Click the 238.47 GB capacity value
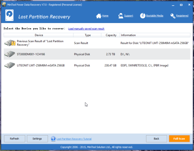 tap(110, 65)
